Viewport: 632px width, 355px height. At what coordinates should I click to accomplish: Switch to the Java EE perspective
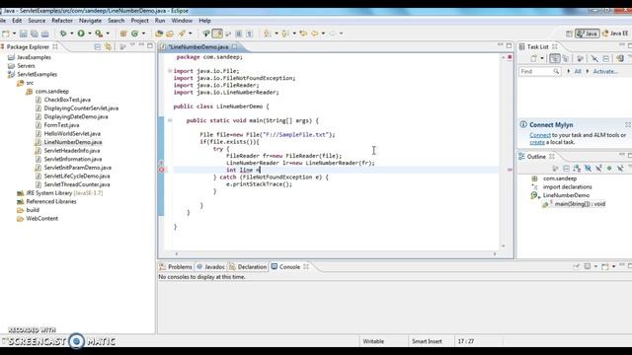[x=615, y=34]
